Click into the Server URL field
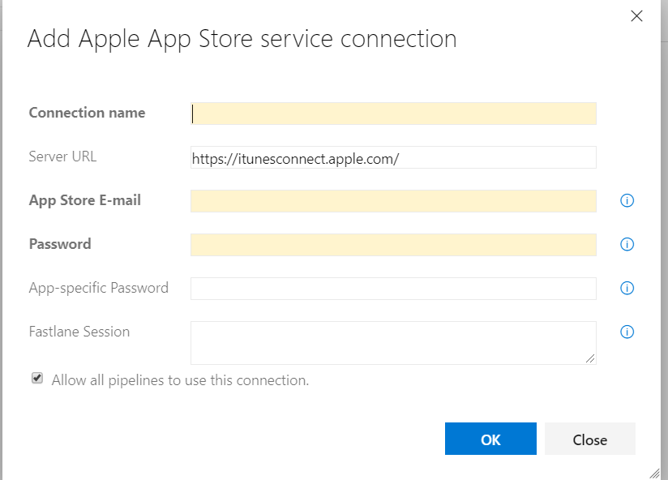Image resolution: width=668 pixels, height=480 pixels. pos(393,157)
